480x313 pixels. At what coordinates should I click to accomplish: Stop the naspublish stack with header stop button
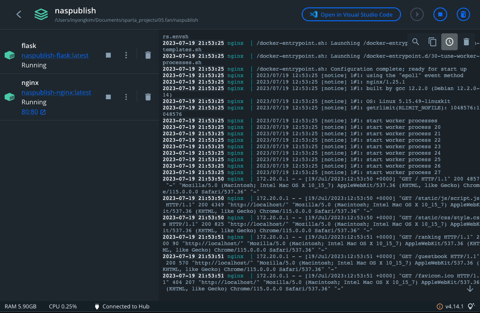[x=440, y=14]
